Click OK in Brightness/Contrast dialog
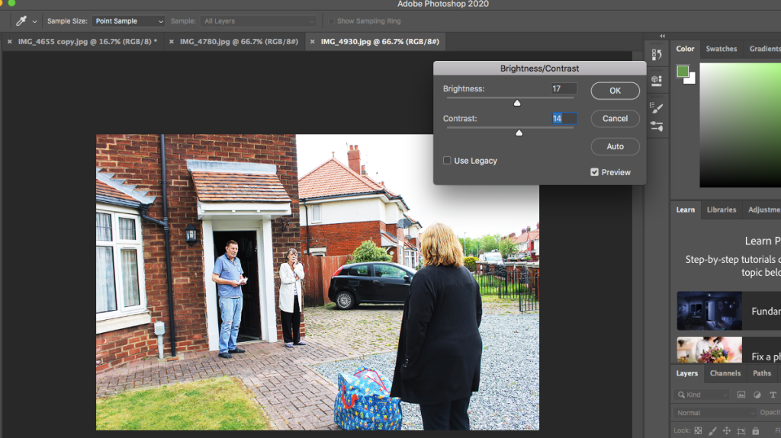The height and width of the screenshot is (438, 781). (615, 91)
